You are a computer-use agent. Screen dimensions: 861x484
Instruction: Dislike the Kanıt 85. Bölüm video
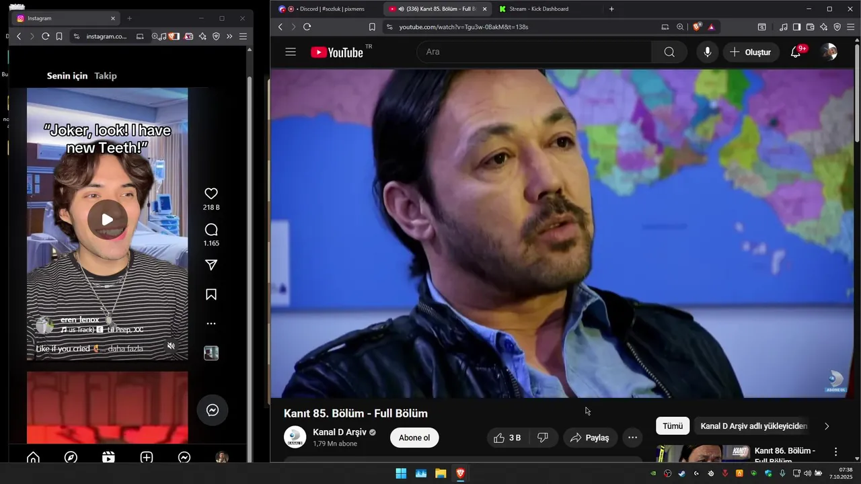543,438
